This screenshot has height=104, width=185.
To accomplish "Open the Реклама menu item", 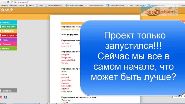I will [9, 44].
